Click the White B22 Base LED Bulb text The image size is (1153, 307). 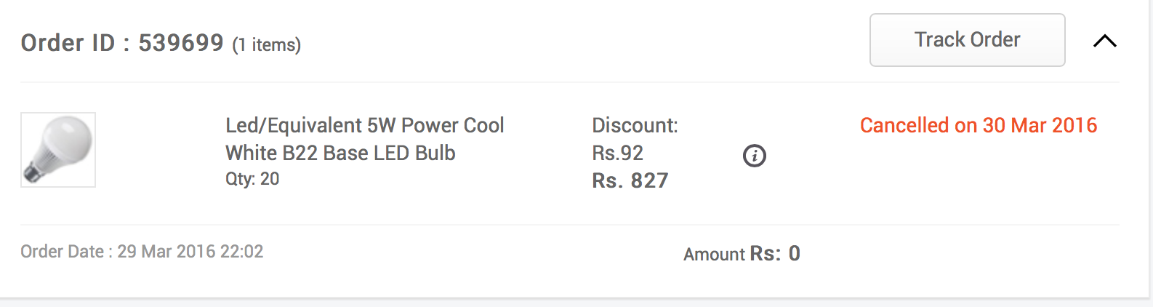point(340,153)
